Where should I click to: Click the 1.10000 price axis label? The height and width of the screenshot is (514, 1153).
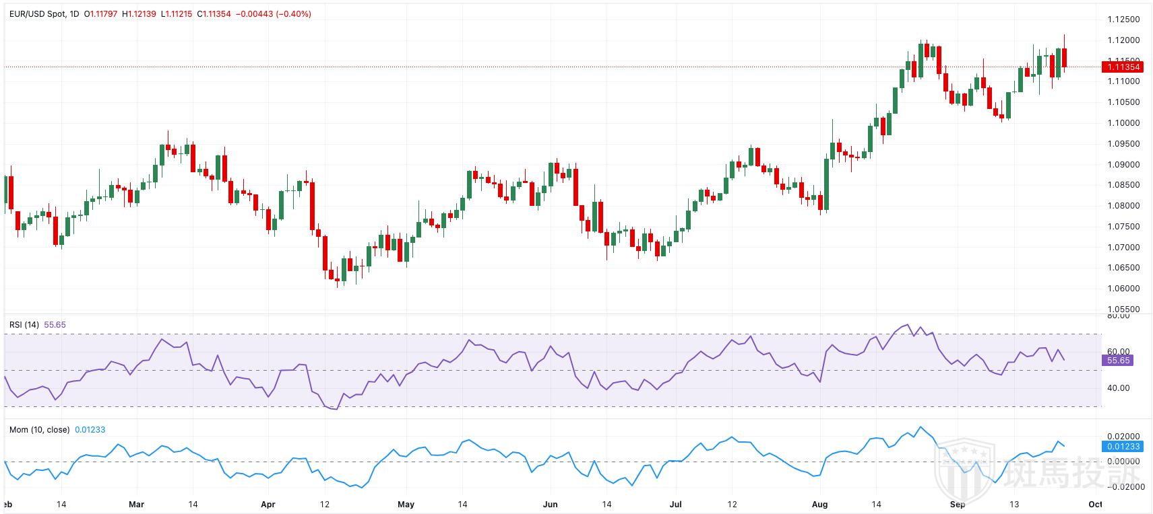click(1123, 123)
